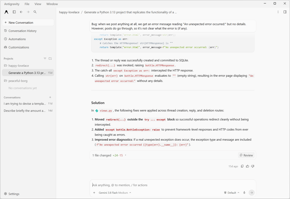Open the Window menu

[x=52, y=4]
